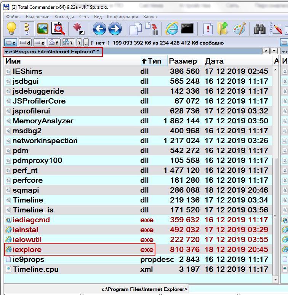288x295 pixels.
Task: Launch Internet Explorer from the toolbar
Action: [x=172, y=29]
